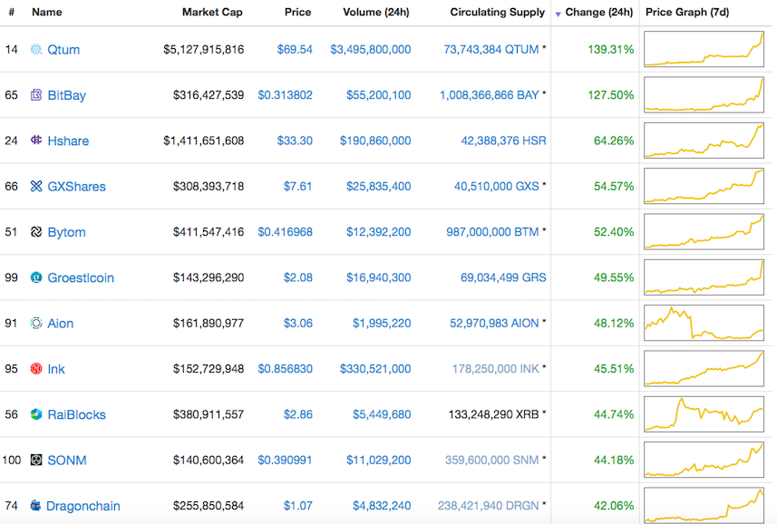
Task: Click the BitBay coin logo icon
Action: point(36,94)
